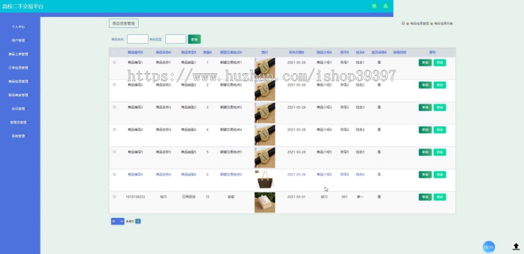Image resolution: width=524 pixels, height=254 pixels.
Task: Sort by the 发布日期 column header
Action: click(x=296, y=52)
